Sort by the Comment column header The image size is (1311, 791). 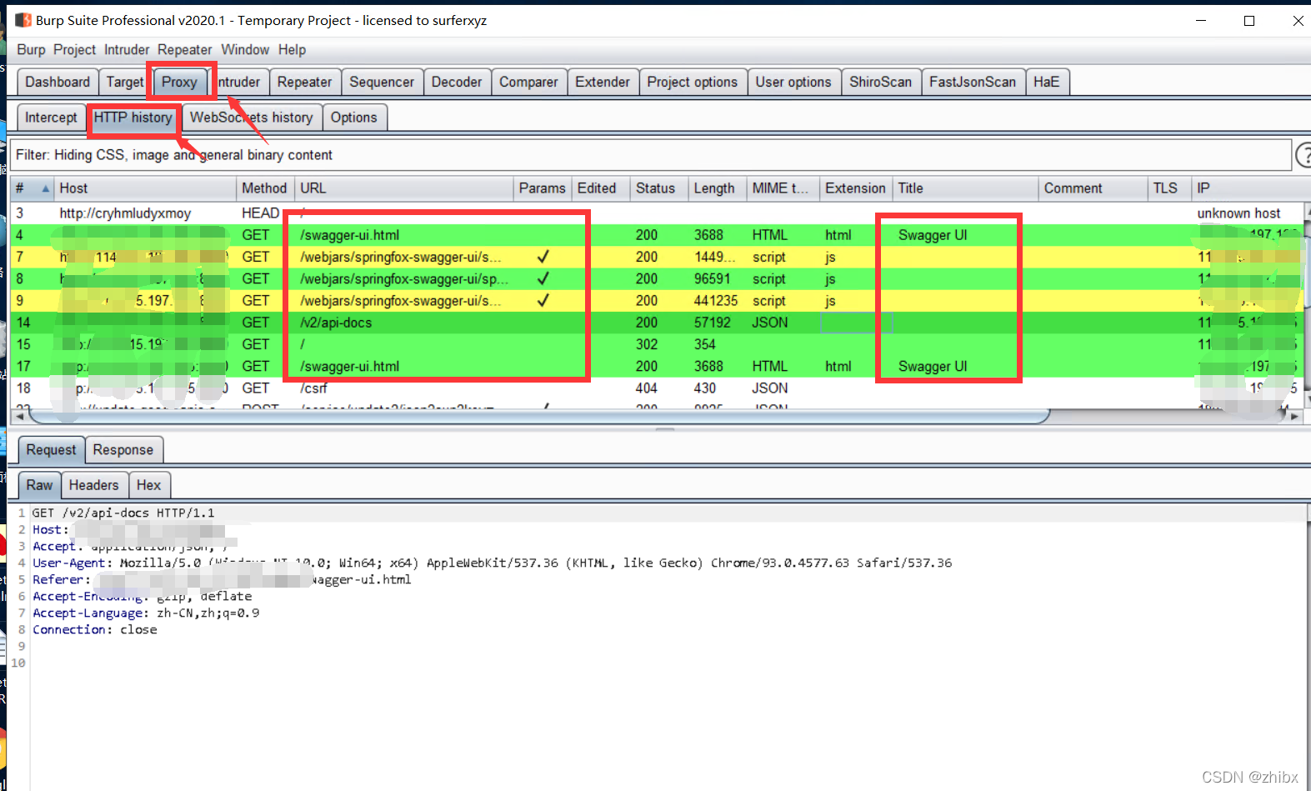[x=1093, y=188]
